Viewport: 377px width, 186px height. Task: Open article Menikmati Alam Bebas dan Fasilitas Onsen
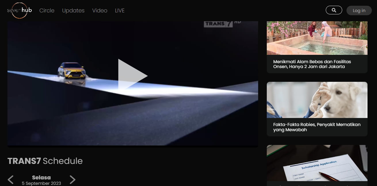312,64
